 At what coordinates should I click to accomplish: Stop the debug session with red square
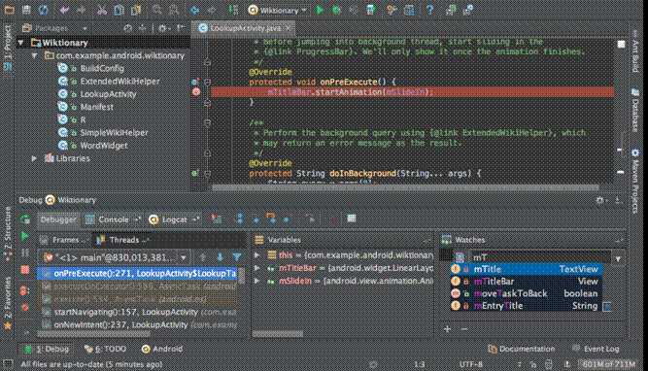[x=25, y=270]
